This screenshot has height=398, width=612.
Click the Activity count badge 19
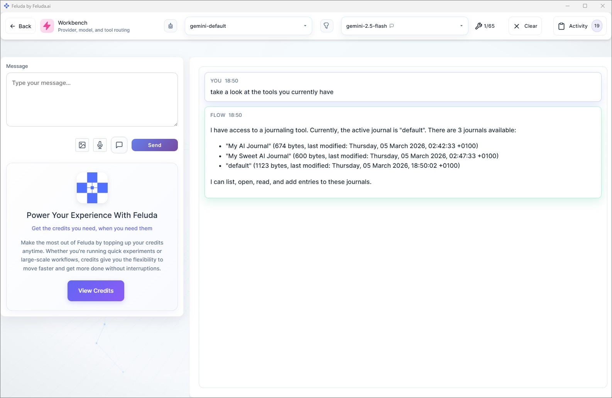point(597,26)
